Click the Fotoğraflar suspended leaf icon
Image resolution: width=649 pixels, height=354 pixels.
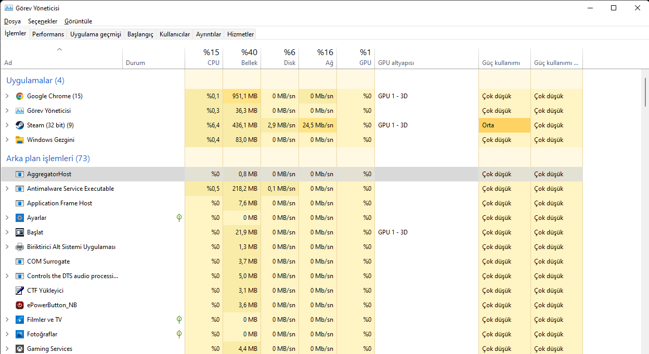click(179, 334)
